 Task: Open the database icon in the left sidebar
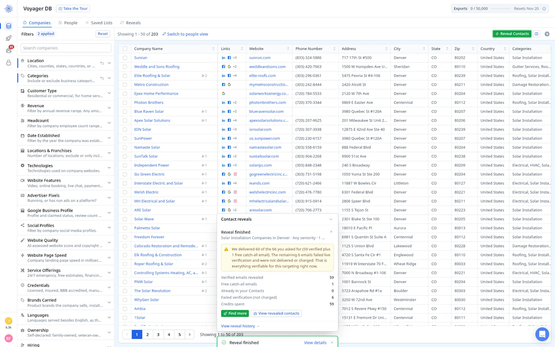tap(9, 26)
